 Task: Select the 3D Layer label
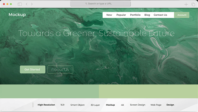point(95,105)
